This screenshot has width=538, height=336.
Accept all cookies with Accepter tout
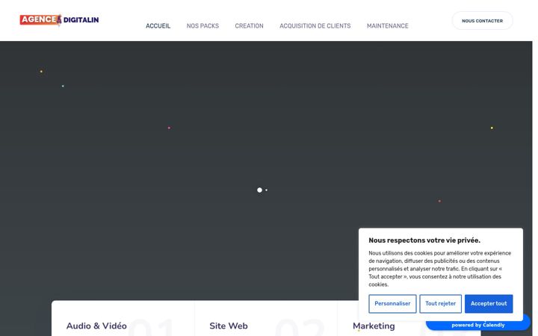point(489,303)
